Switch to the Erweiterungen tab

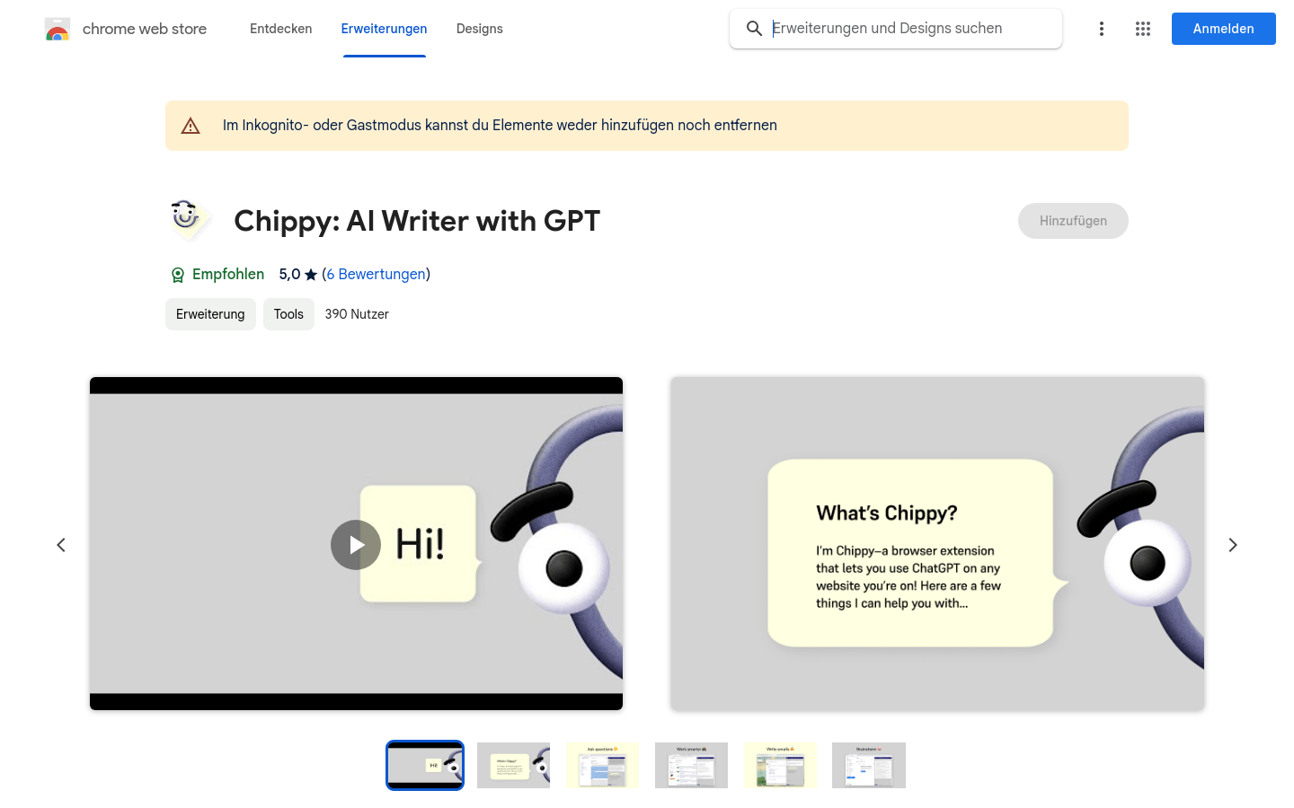coord(384,29)
